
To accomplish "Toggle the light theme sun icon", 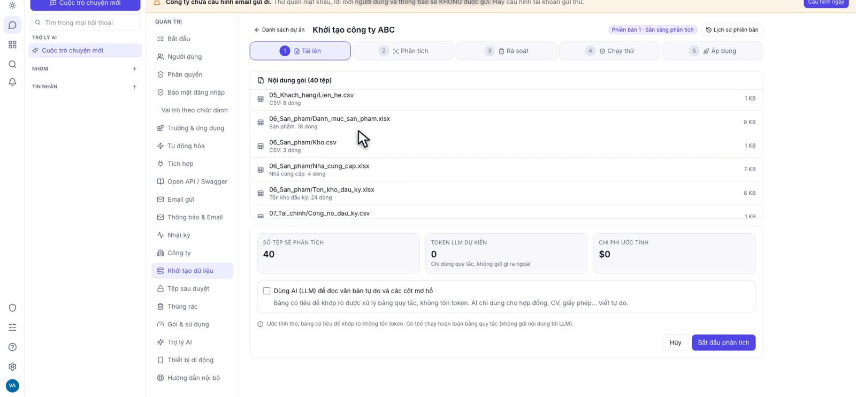I will pos(12,5).
